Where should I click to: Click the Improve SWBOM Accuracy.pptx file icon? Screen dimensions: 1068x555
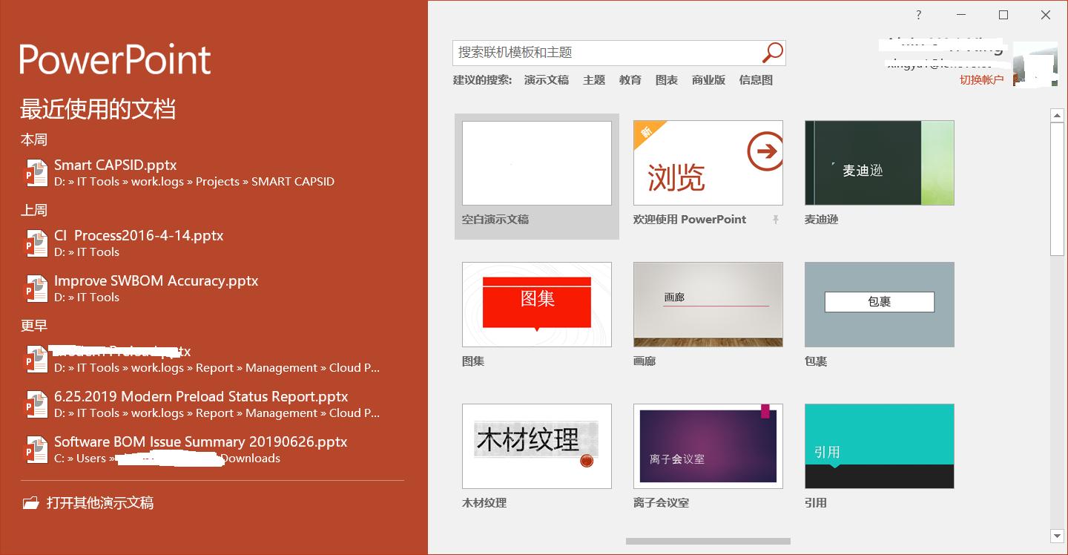point(36,288)
